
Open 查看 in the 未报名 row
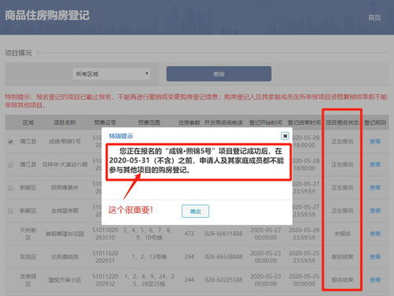point(375,234)
